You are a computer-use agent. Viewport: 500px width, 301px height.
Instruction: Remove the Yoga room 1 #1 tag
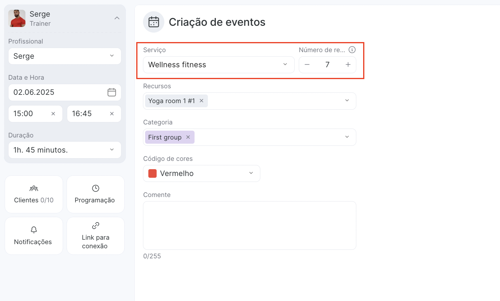[x=201, y=101]
